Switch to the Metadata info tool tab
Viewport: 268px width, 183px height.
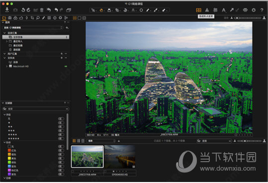click(x=55, y=18)
